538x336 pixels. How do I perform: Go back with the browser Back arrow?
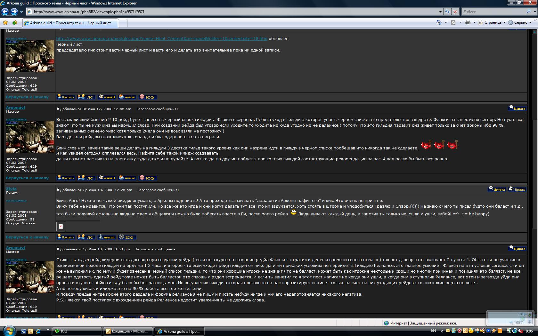coord(5,12)
